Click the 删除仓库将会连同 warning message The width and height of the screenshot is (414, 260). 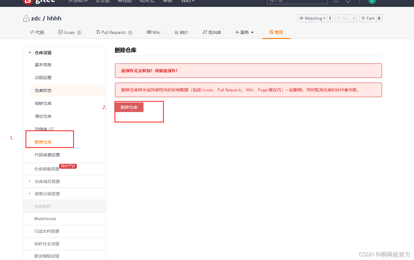[x=240, y=90]
